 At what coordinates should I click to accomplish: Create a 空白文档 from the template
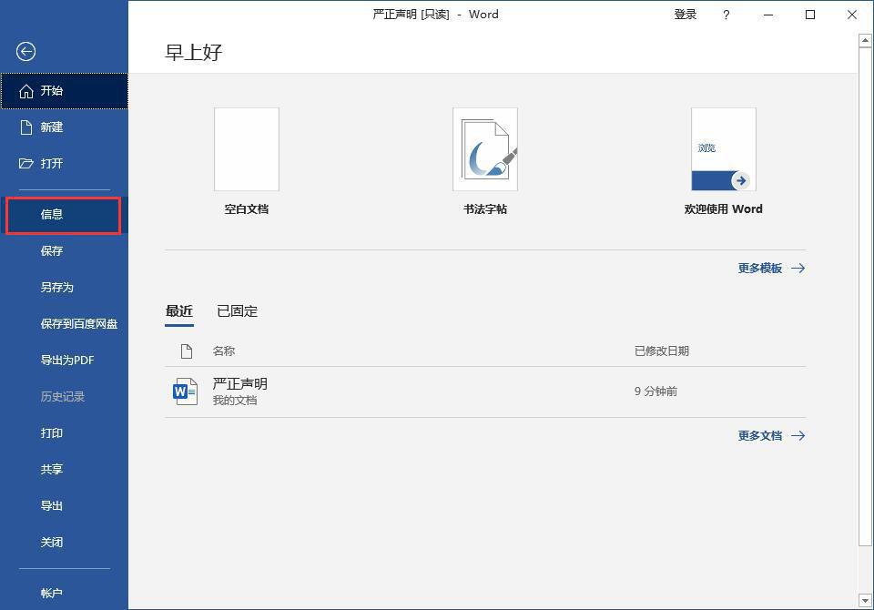pyautogui.click(x=247, y=148)
